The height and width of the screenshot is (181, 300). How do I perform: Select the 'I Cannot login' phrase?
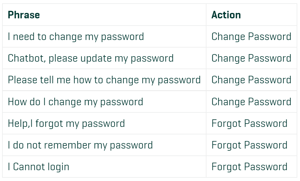click(38, 167)
